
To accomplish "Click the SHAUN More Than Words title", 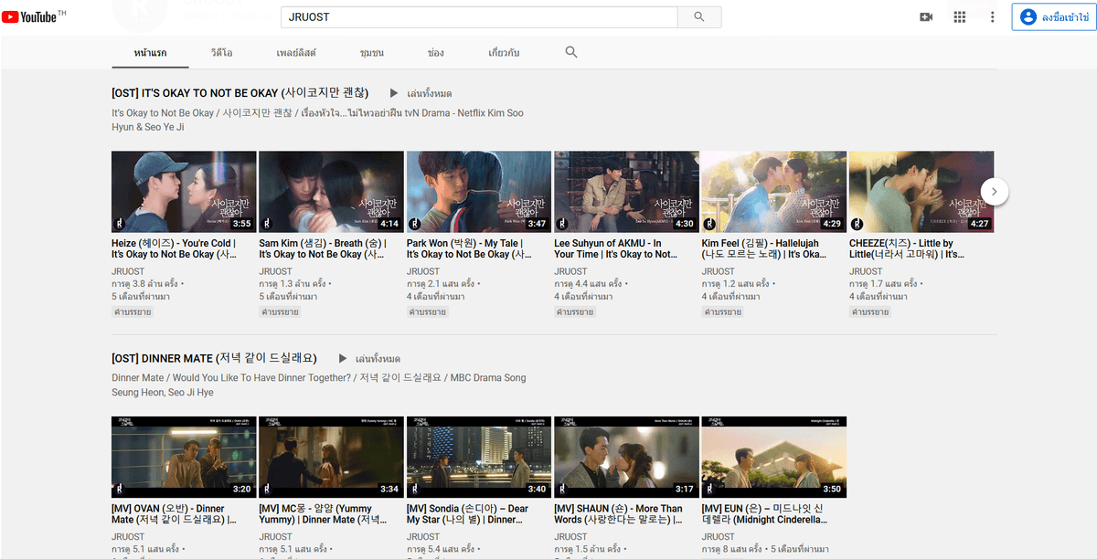I will pyautogui.click(x=618, y=514).
